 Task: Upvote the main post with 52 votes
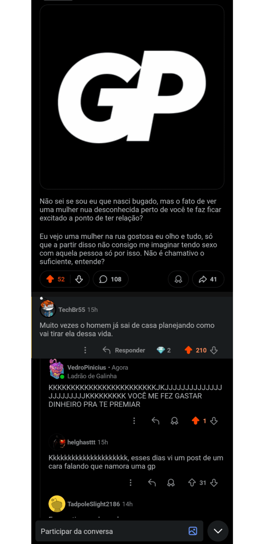(x=50, y=279)
